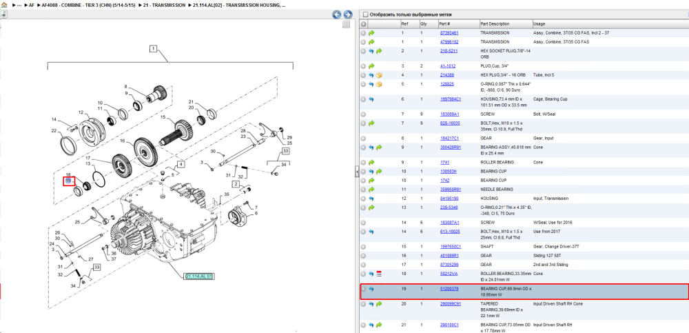Click the blue back arrow for part 51208379
Image resolution: width=689 pixels, height=333 pixels.
click(x=371, y=289)
